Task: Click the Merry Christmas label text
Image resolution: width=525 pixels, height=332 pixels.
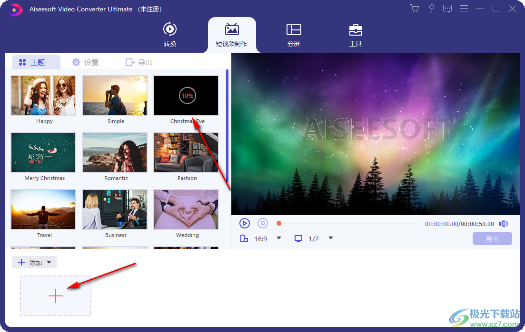Action: click(45, 178)
